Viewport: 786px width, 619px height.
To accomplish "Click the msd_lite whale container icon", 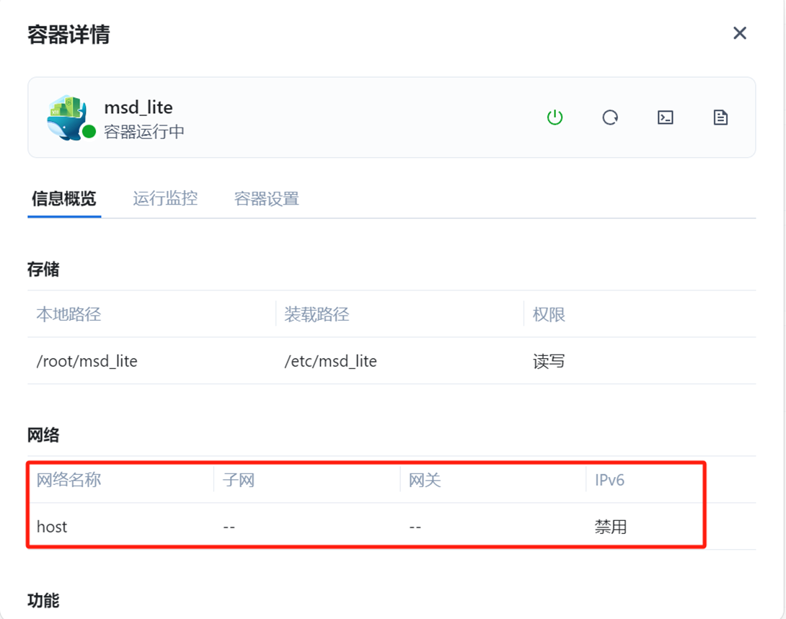I will (67, 117).
